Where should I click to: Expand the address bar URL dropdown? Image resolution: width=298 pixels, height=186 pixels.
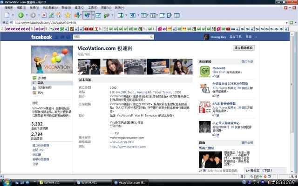[287, 23]
